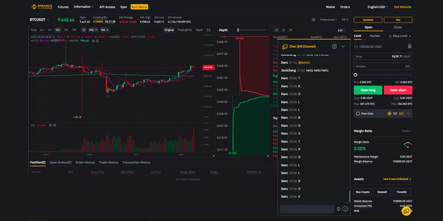Open Cross margin ratio dropdown

pos(407,131)
